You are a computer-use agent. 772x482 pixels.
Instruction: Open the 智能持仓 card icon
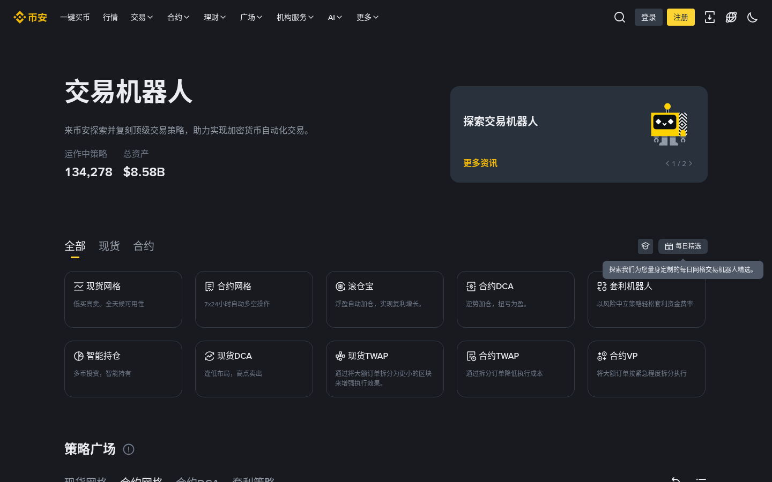click(x=79, y=356)
